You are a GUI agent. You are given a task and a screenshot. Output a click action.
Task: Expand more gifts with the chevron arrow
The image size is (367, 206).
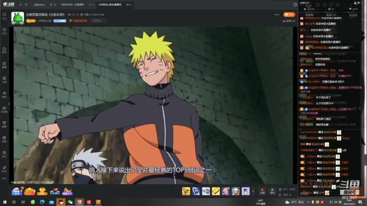coord(253,191)
